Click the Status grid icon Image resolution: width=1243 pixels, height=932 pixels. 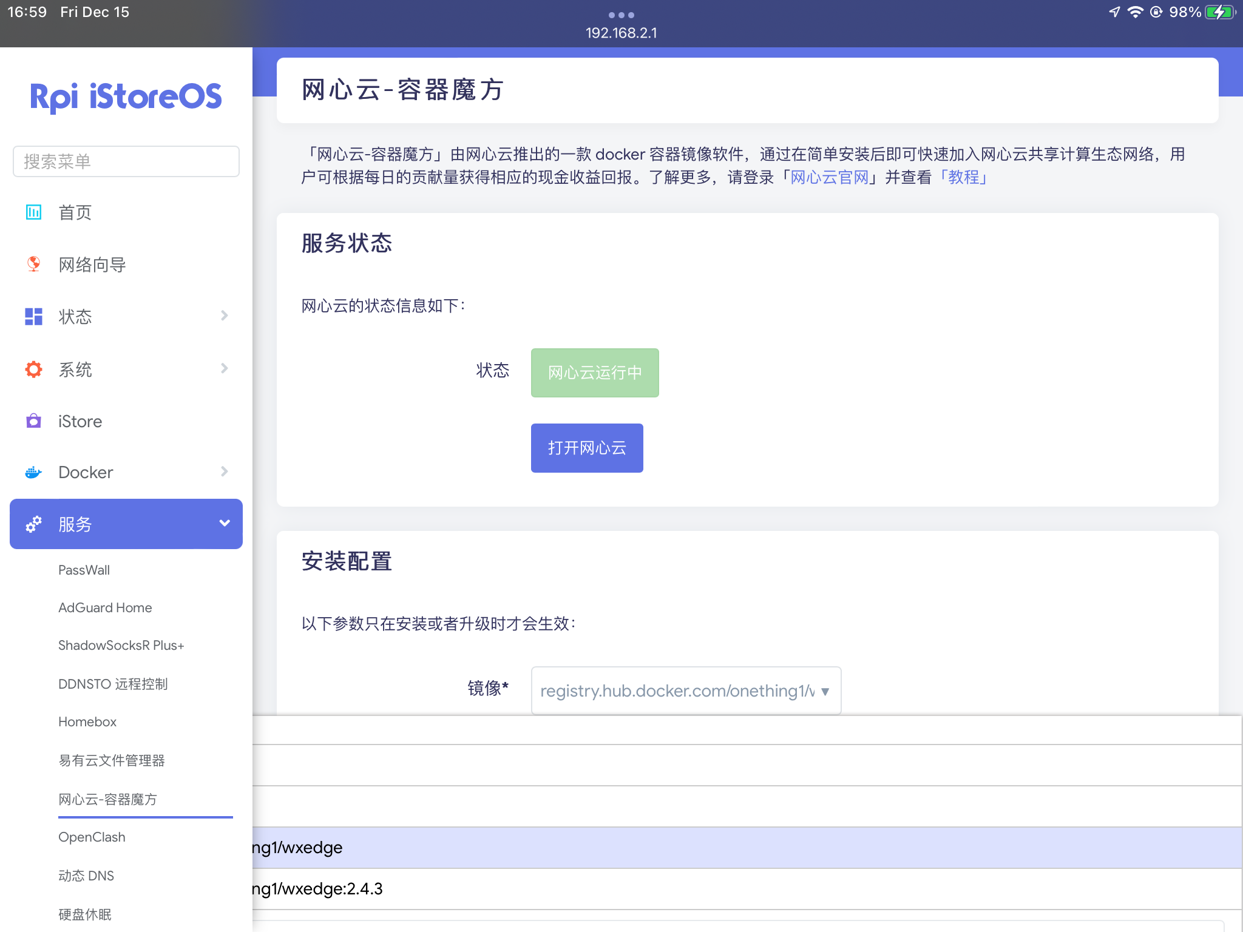33,316
